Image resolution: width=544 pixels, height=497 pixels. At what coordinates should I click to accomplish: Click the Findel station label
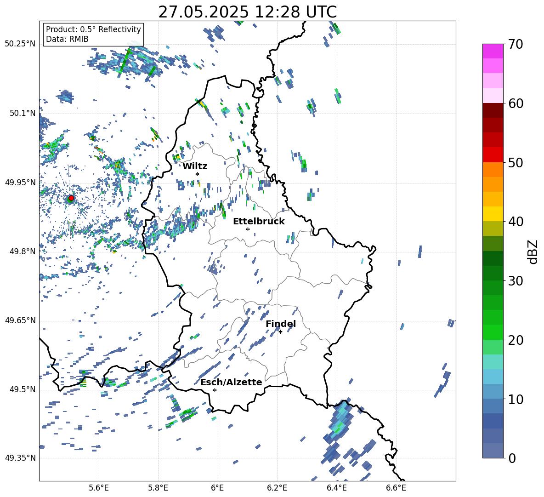point(281,324)
